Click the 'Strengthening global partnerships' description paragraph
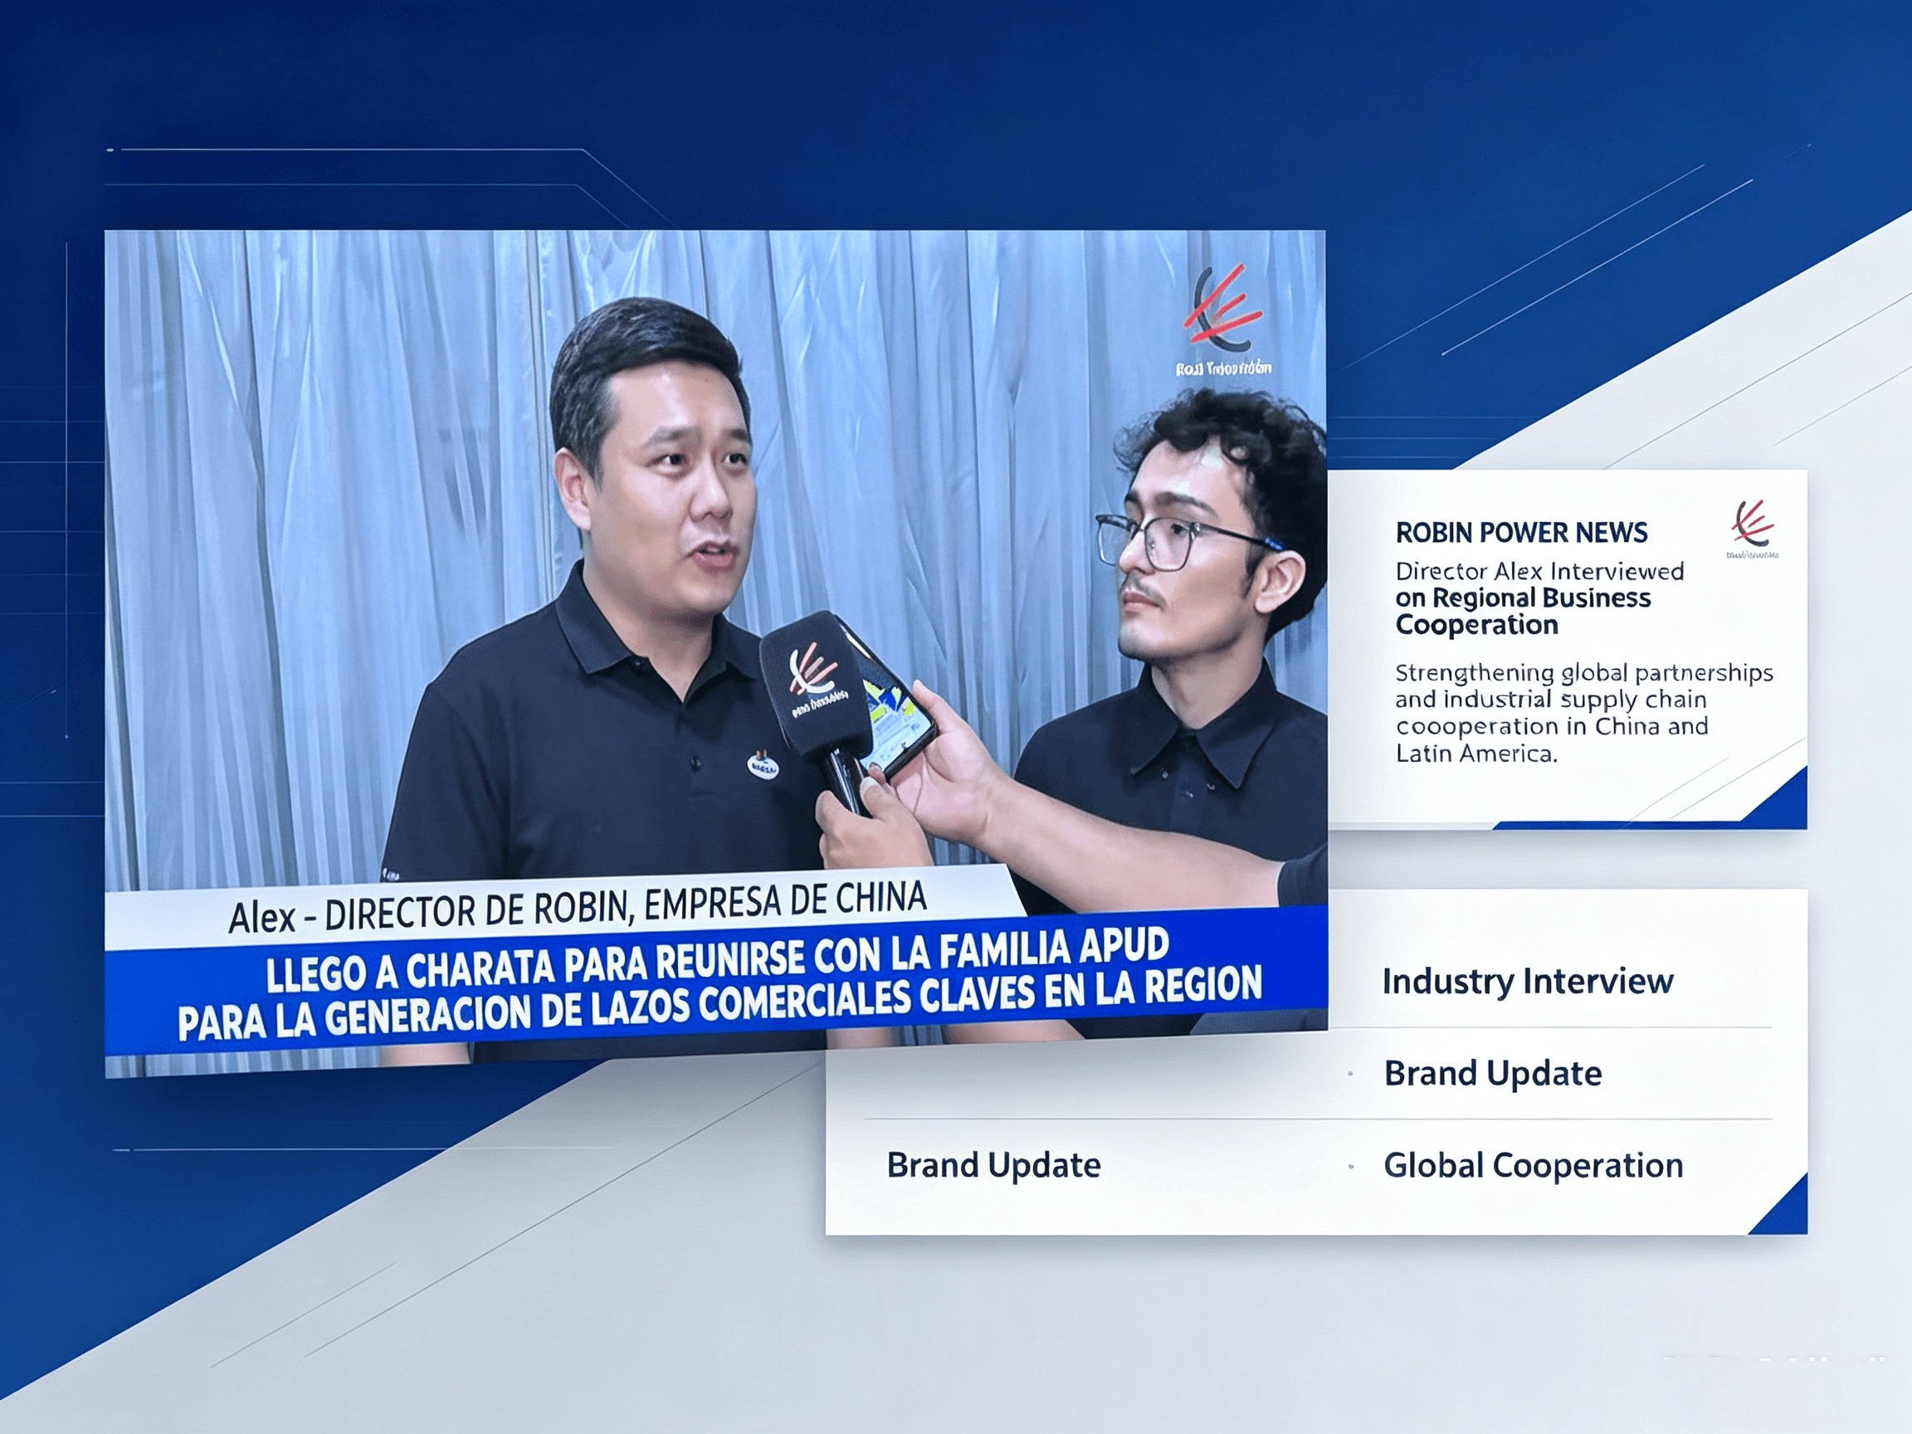Screen dimensions: 1912x1434 [1583, 712]
